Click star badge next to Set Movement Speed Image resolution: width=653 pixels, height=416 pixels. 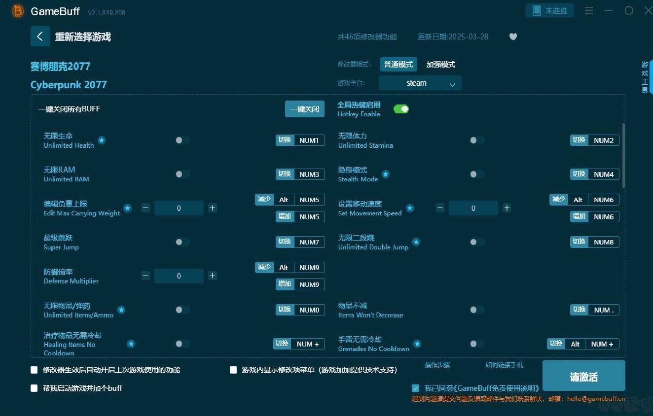point(410,208)
